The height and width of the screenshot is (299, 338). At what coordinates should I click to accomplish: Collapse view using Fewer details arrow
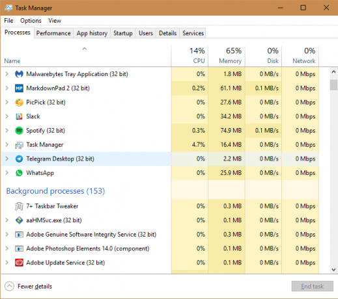[x=9, y=287]
